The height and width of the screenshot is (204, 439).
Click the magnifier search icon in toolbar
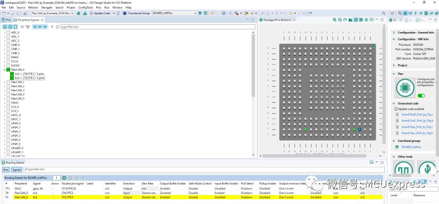[x=384, y=13]
